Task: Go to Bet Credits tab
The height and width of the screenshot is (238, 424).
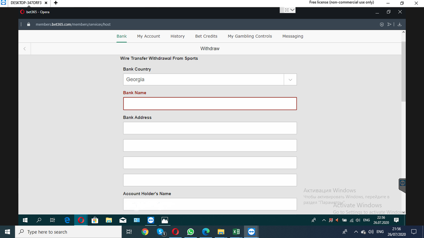Action: pyautogui.click(x=206, y=36)
